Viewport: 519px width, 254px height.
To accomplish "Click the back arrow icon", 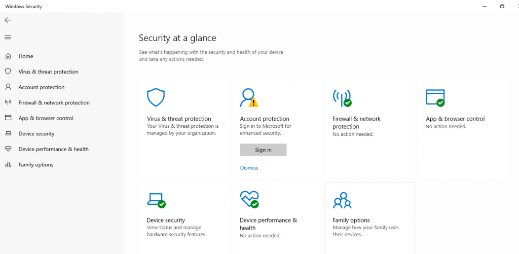I will pos(8,20).
